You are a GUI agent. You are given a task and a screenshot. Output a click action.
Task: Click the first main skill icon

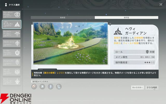tap(34, 87)
